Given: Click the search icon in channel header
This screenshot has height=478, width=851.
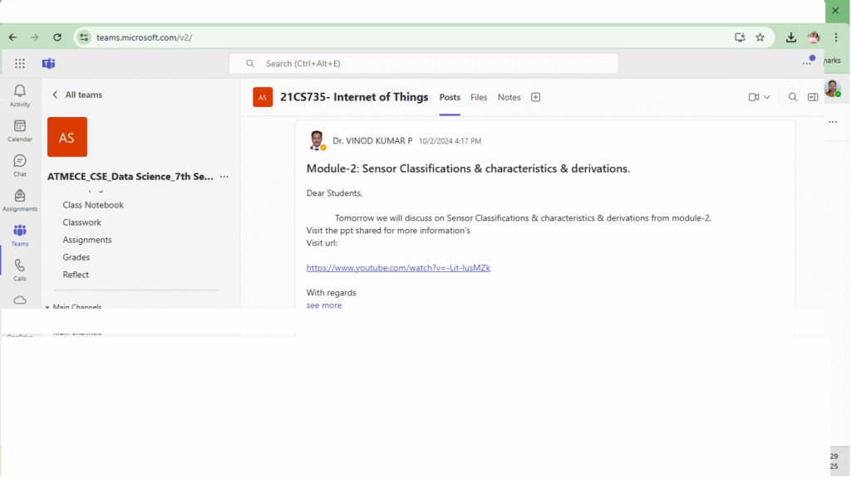Looking at the screenshot, I should [792, 97].
